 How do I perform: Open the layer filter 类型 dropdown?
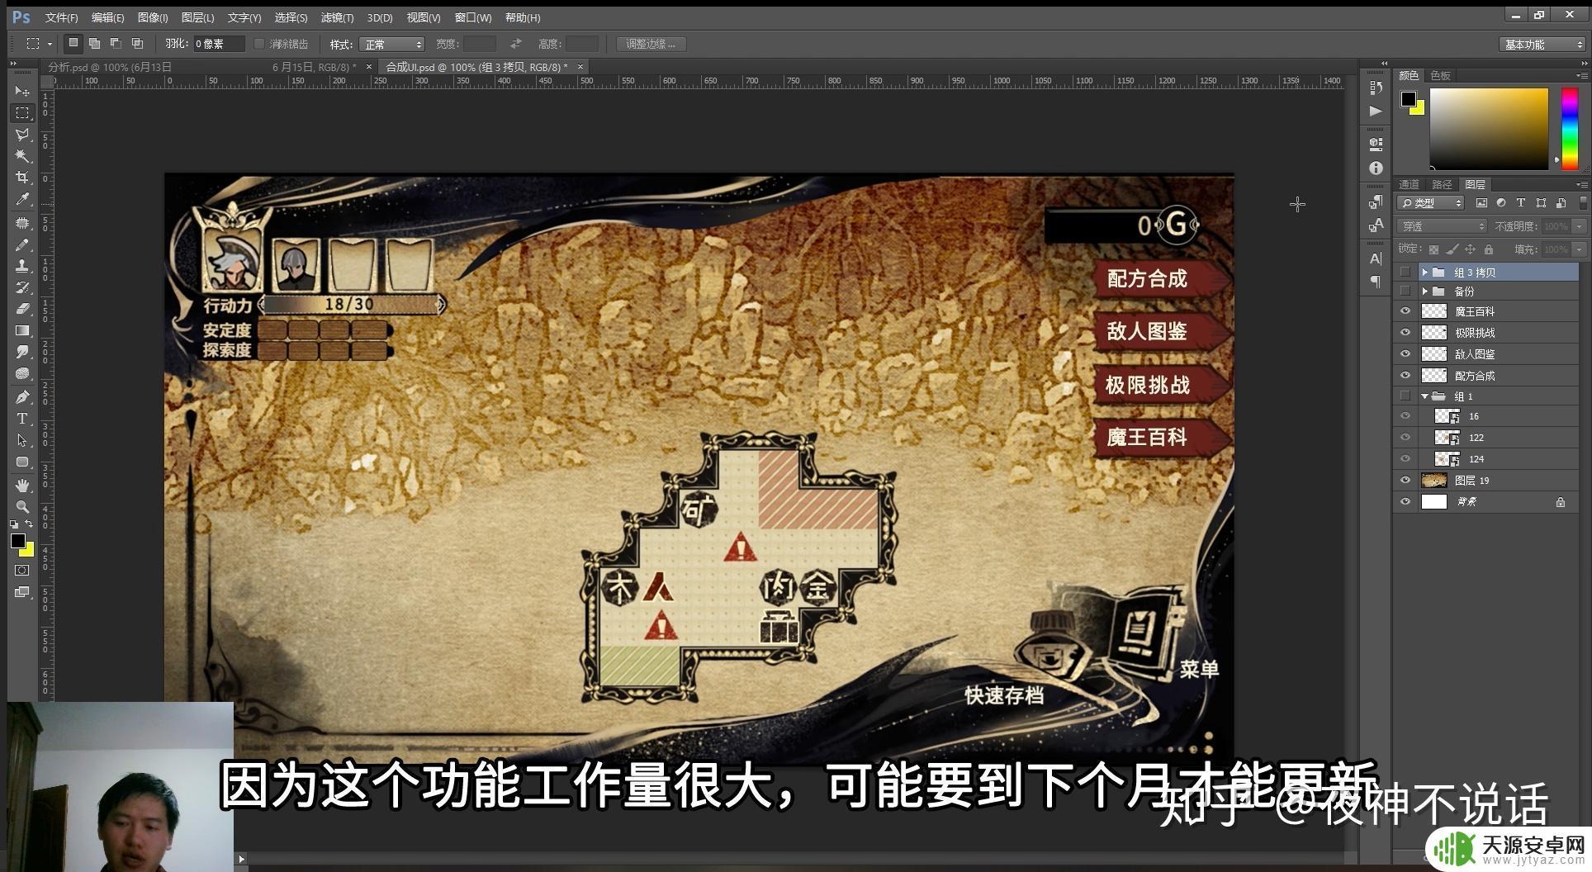1430,203
